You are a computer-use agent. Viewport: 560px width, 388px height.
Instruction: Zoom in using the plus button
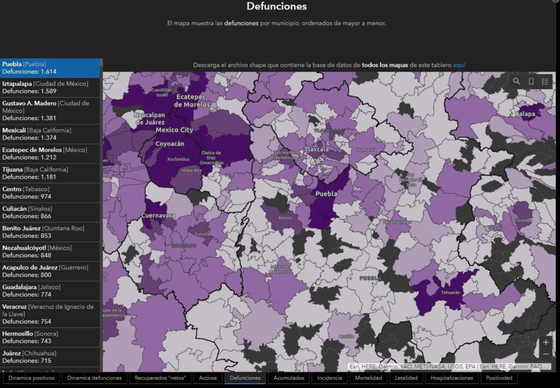click(x=545, y=343)
